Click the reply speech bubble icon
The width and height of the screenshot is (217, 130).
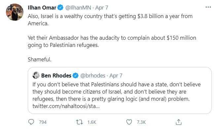pyautogui.click(x=31, y=122)
